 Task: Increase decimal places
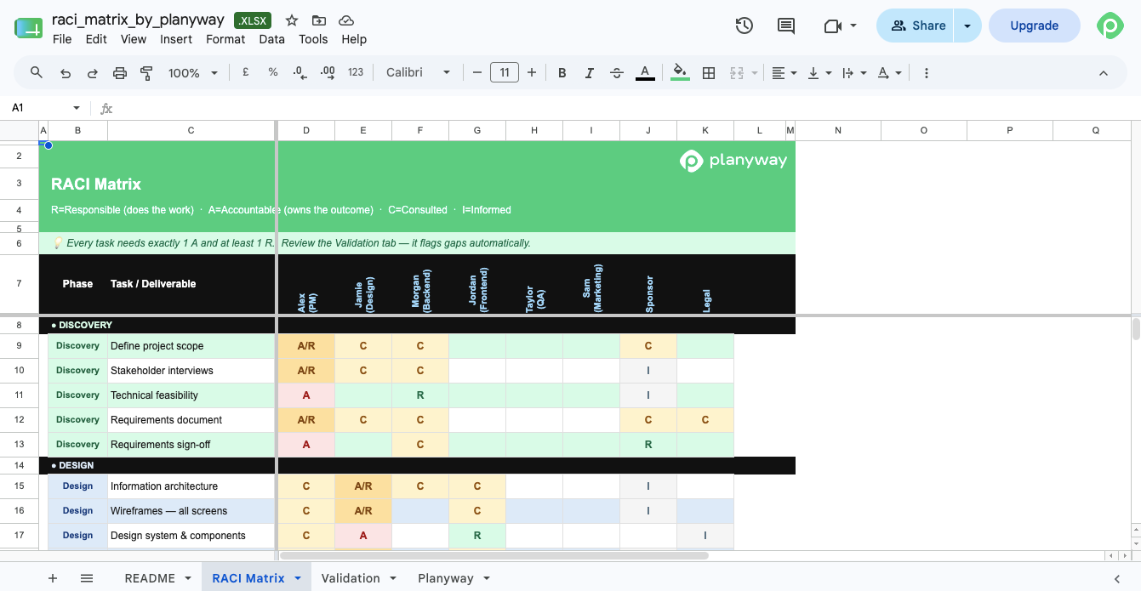pos(328,73)
